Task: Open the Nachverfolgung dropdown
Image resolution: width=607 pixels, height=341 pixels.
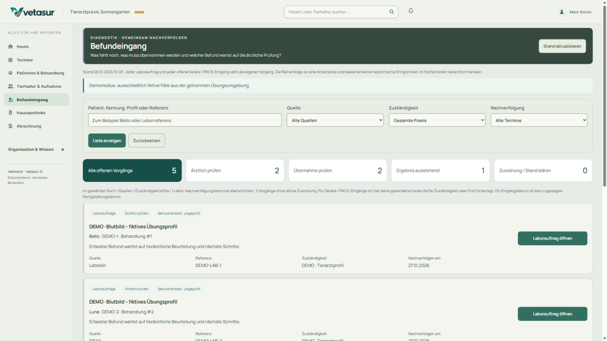Action: click(x=539, y=120)
